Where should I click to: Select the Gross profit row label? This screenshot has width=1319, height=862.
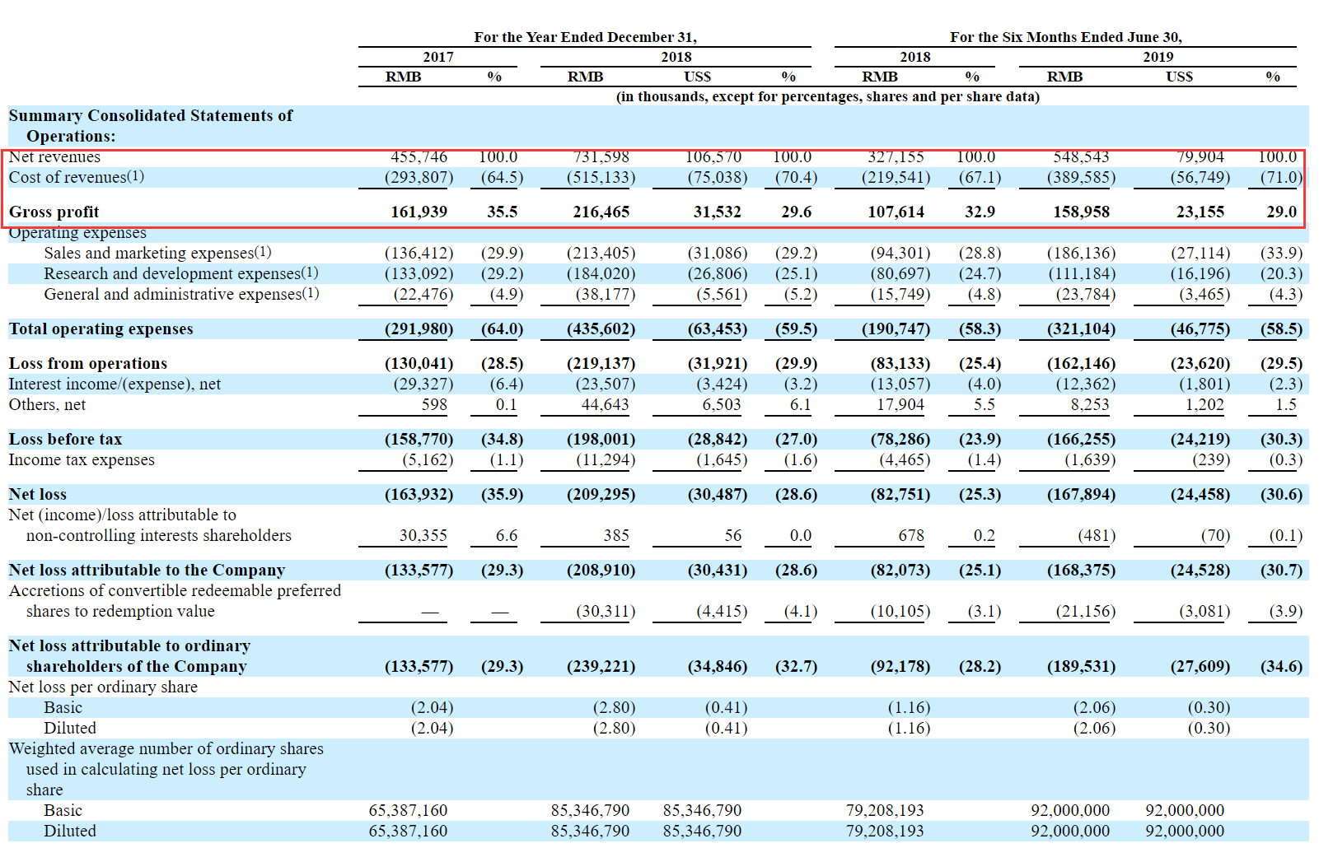point(54,212)
